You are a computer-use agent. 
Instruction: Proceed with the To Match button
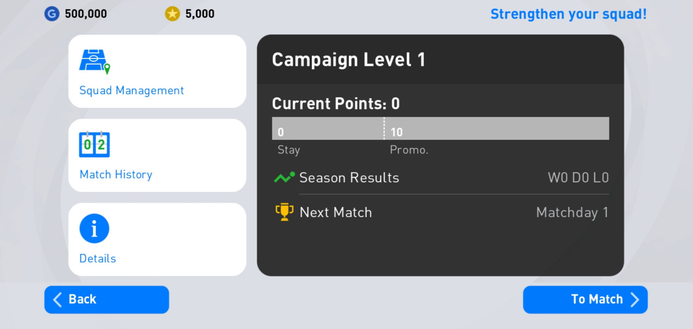[x=585, y=300]
